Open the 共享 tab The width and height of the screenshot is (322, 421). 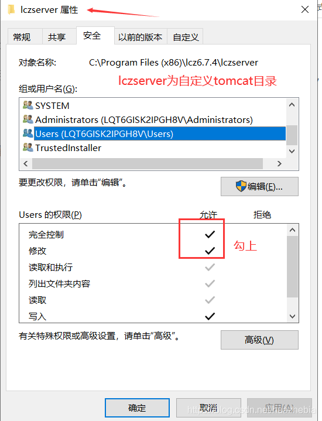click(x=57, y=37)
